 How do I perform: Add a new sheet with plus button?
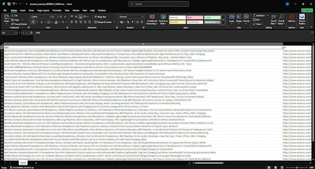pos(36,163)
